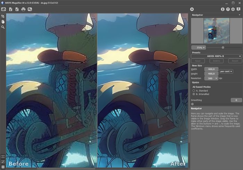Open the batch processing dialog
The height and width of the screenshot is (170, 243).
click(x=30, y=9)
